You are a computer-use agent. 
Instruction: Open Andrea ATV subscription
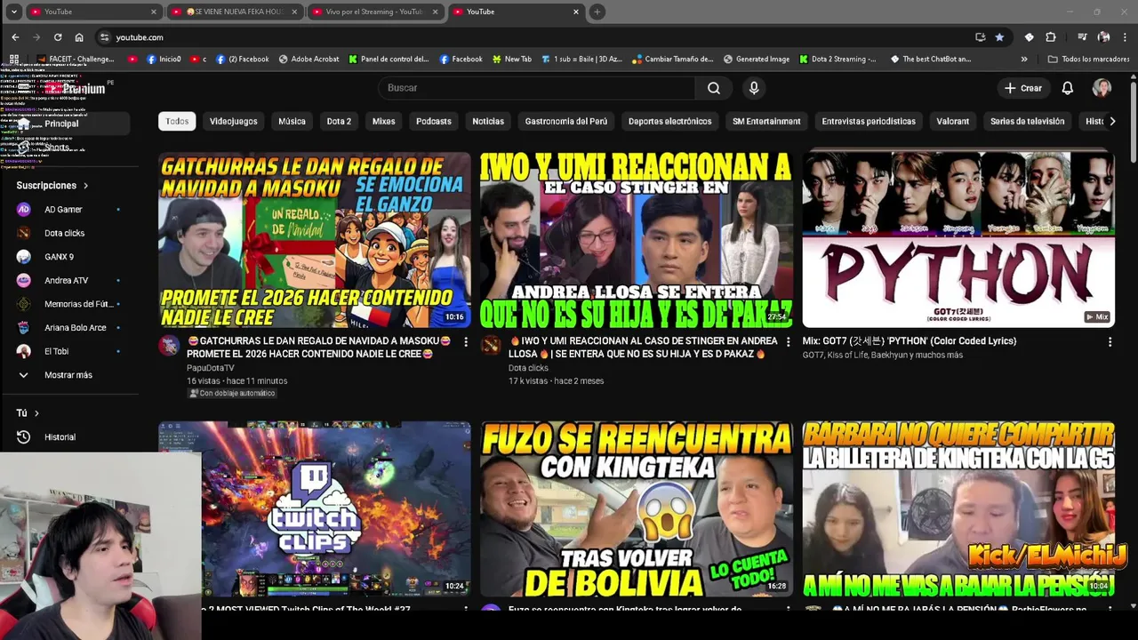pyautogui.click(x=67, y=281)
